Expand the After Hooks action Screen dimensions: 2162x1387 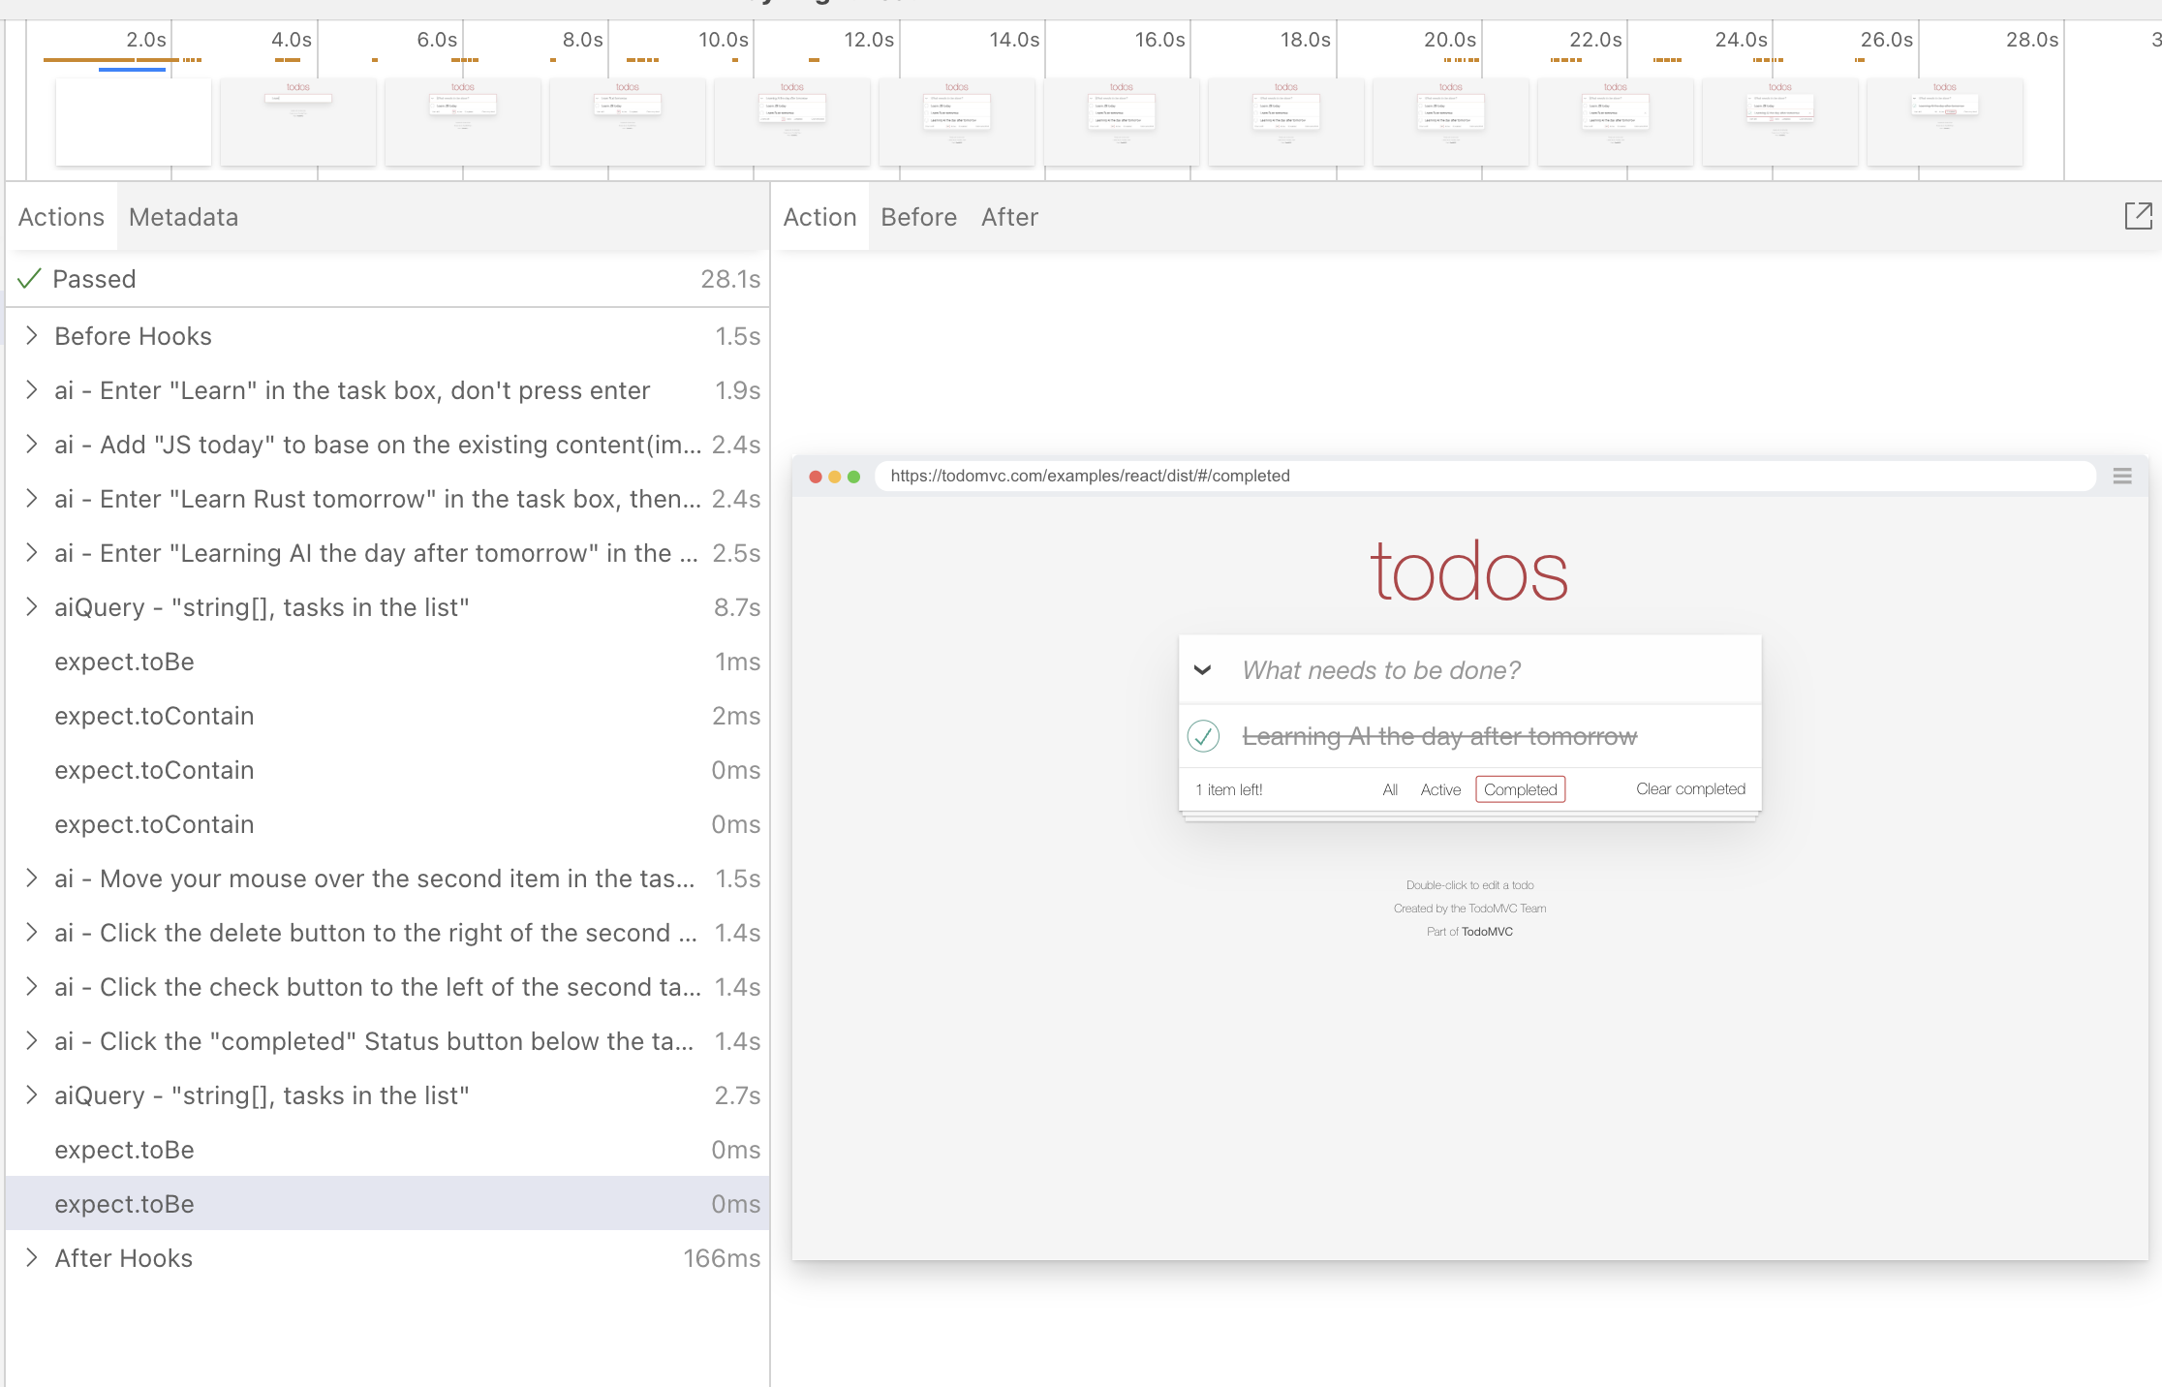pos(32,1258)
